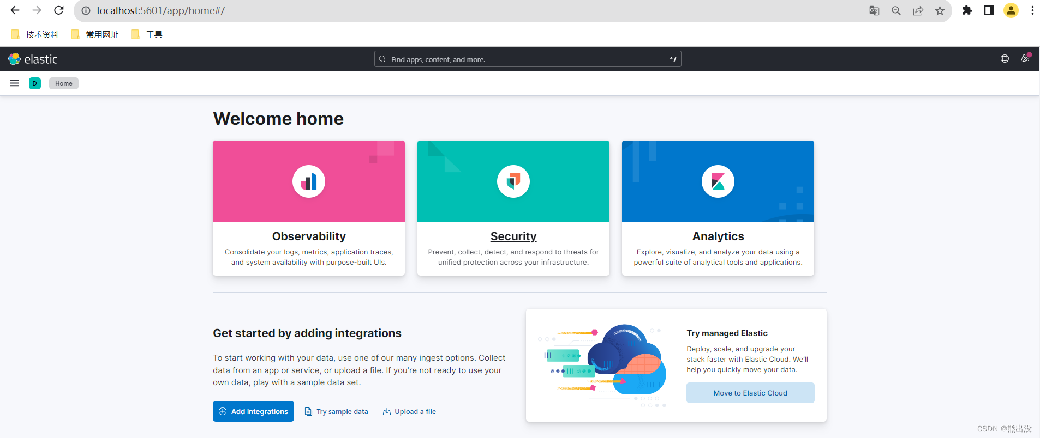Open 技术资料 bookmark folder

coord(35,34)
